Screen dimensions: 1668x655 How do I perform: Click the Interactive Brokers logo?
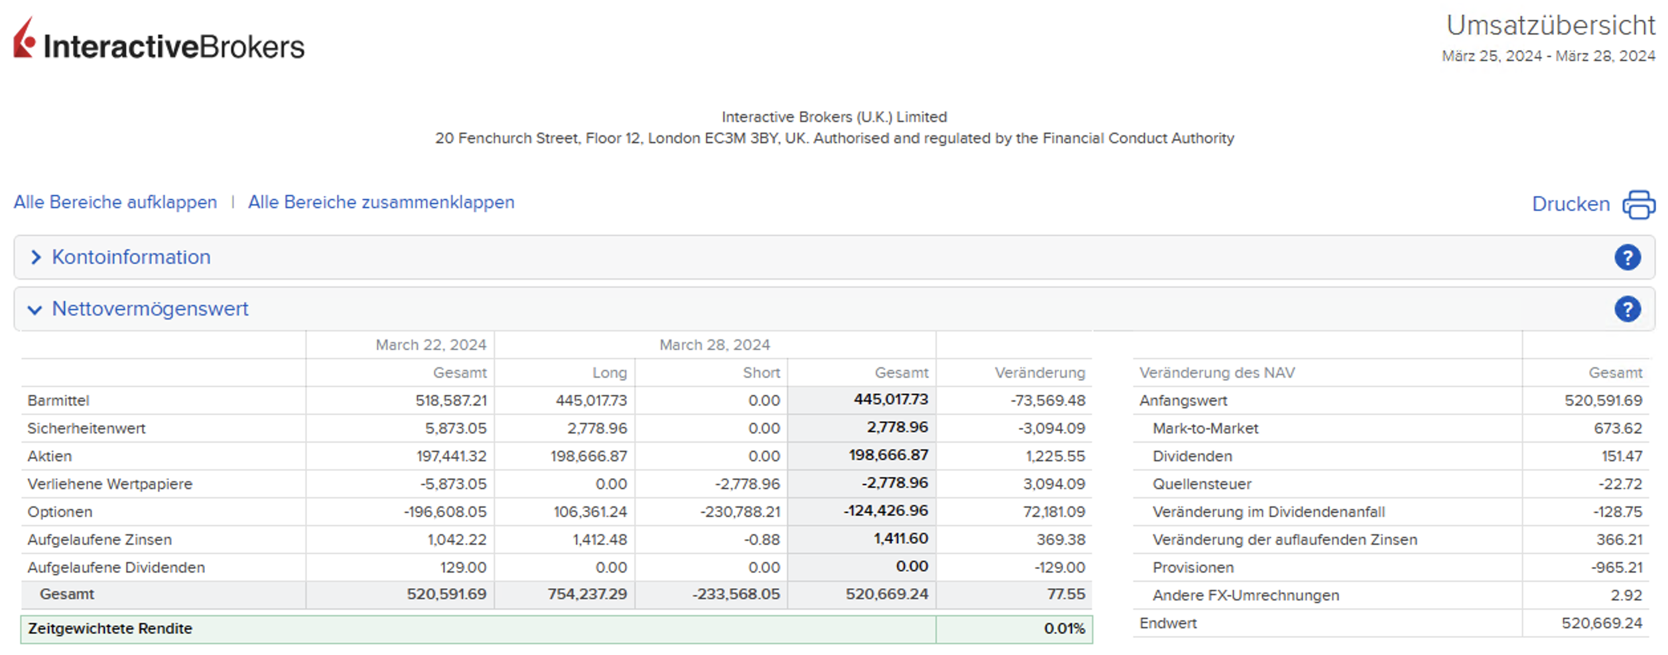coord(159,41)
